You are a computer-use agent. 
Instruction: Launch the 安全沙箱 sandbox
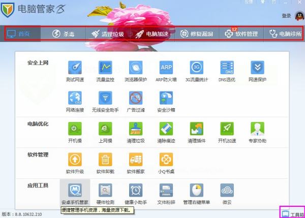[166, 102]
